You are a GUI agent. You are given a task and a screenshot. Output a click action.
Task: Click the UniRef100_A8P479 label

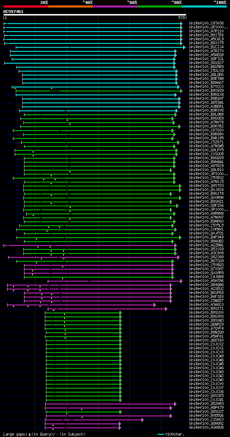[206, 407]
